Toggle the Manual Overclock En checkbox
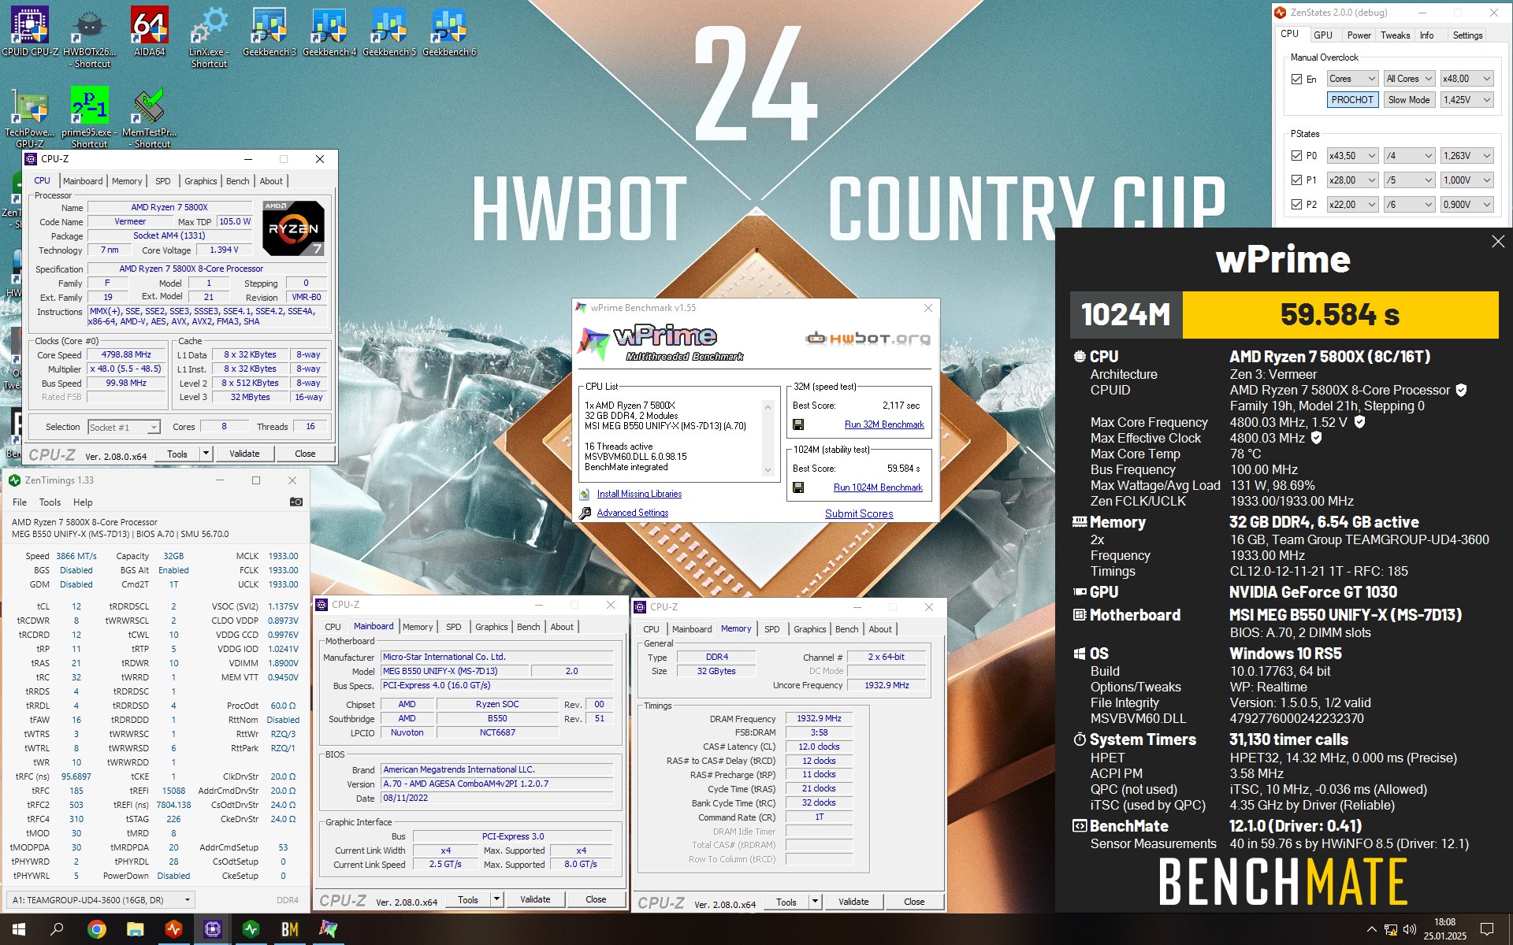Image resolution: width=1513 pixels, height=945 pixels. coord(1296,79)
